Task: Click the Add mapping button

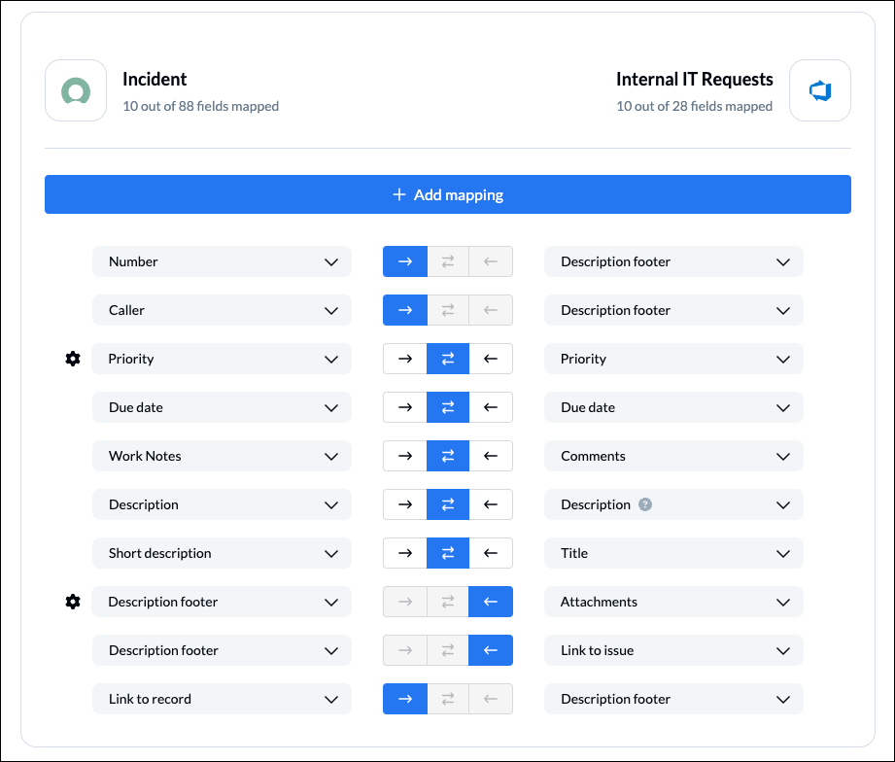Action: [447, 194]
